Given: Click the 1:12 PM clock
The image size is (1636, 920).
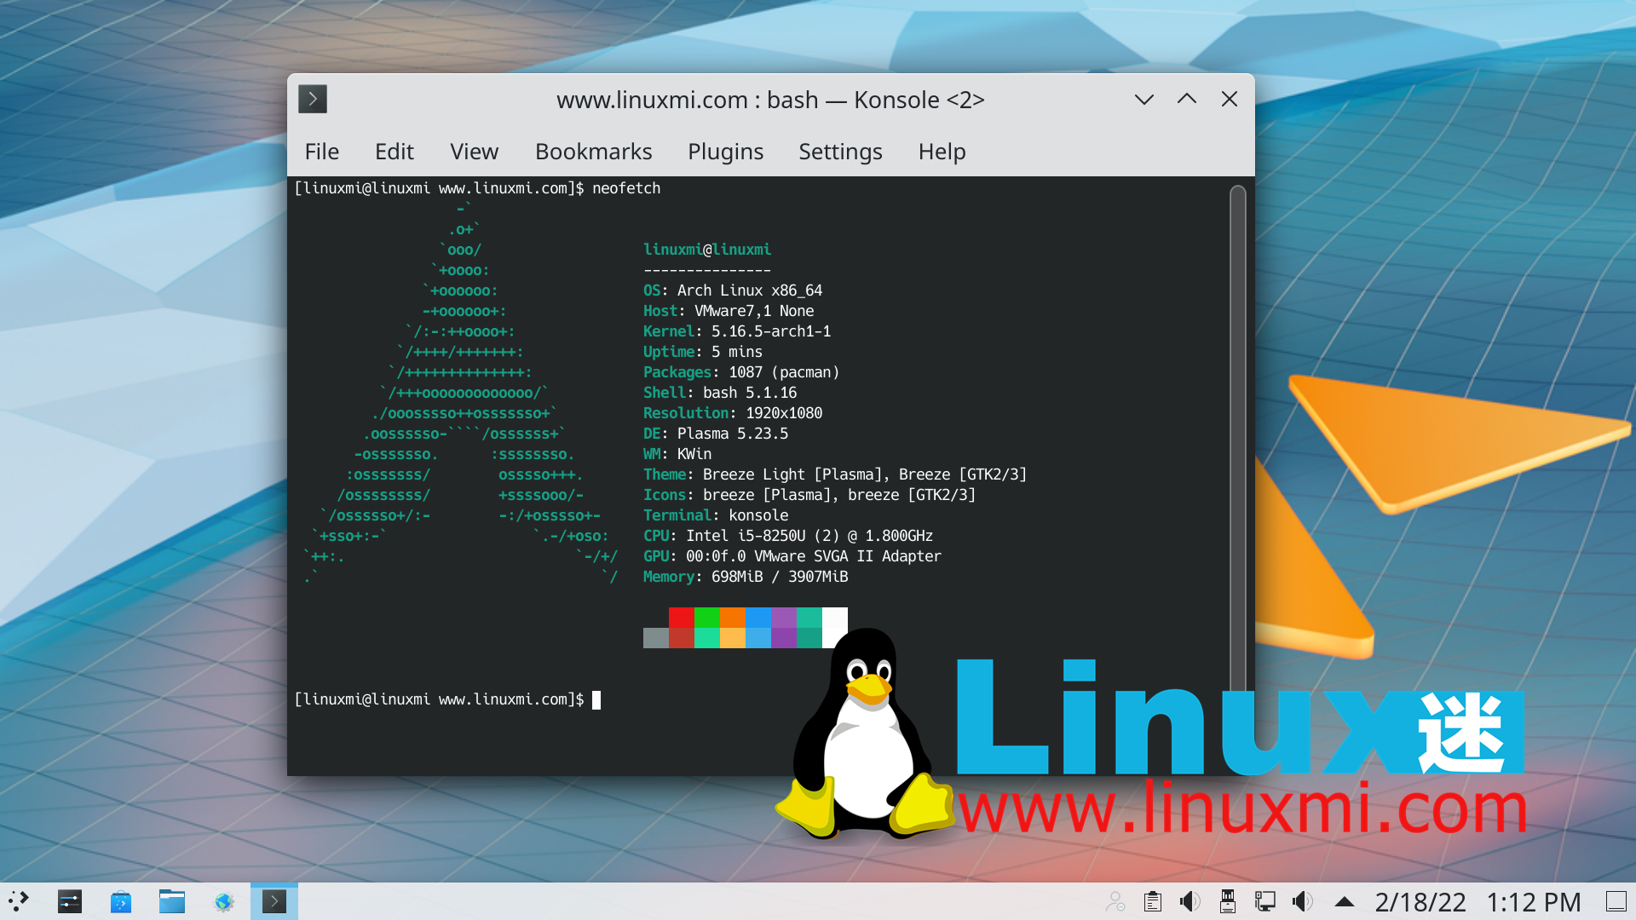Looking at the screenshot, I should click(x=1534, y=902).
